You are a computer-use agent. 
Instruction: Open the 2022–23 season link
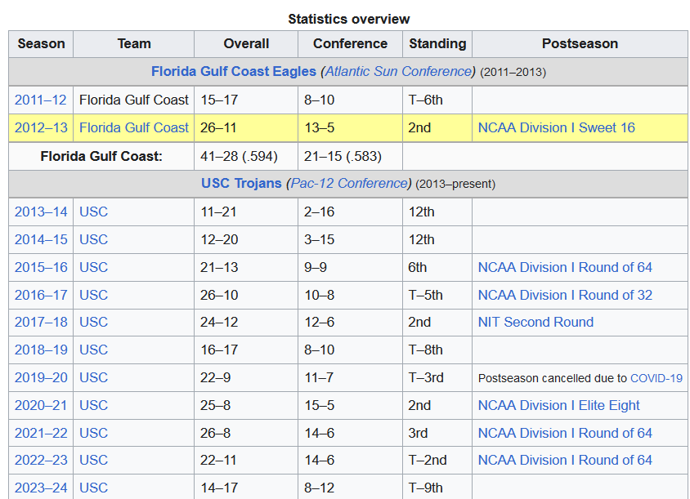tap(41, 460)
